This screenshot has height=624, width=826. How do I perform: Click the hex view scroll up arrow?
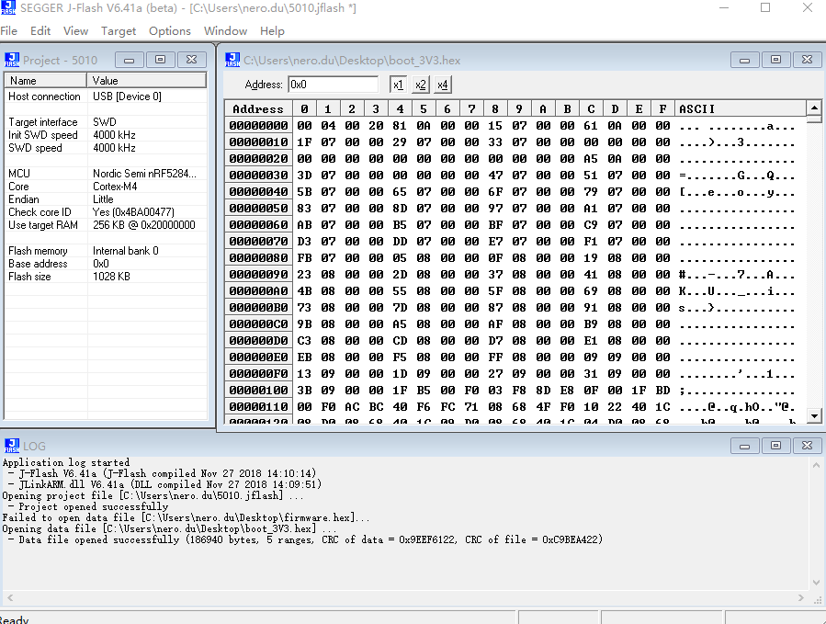[814, 108]
